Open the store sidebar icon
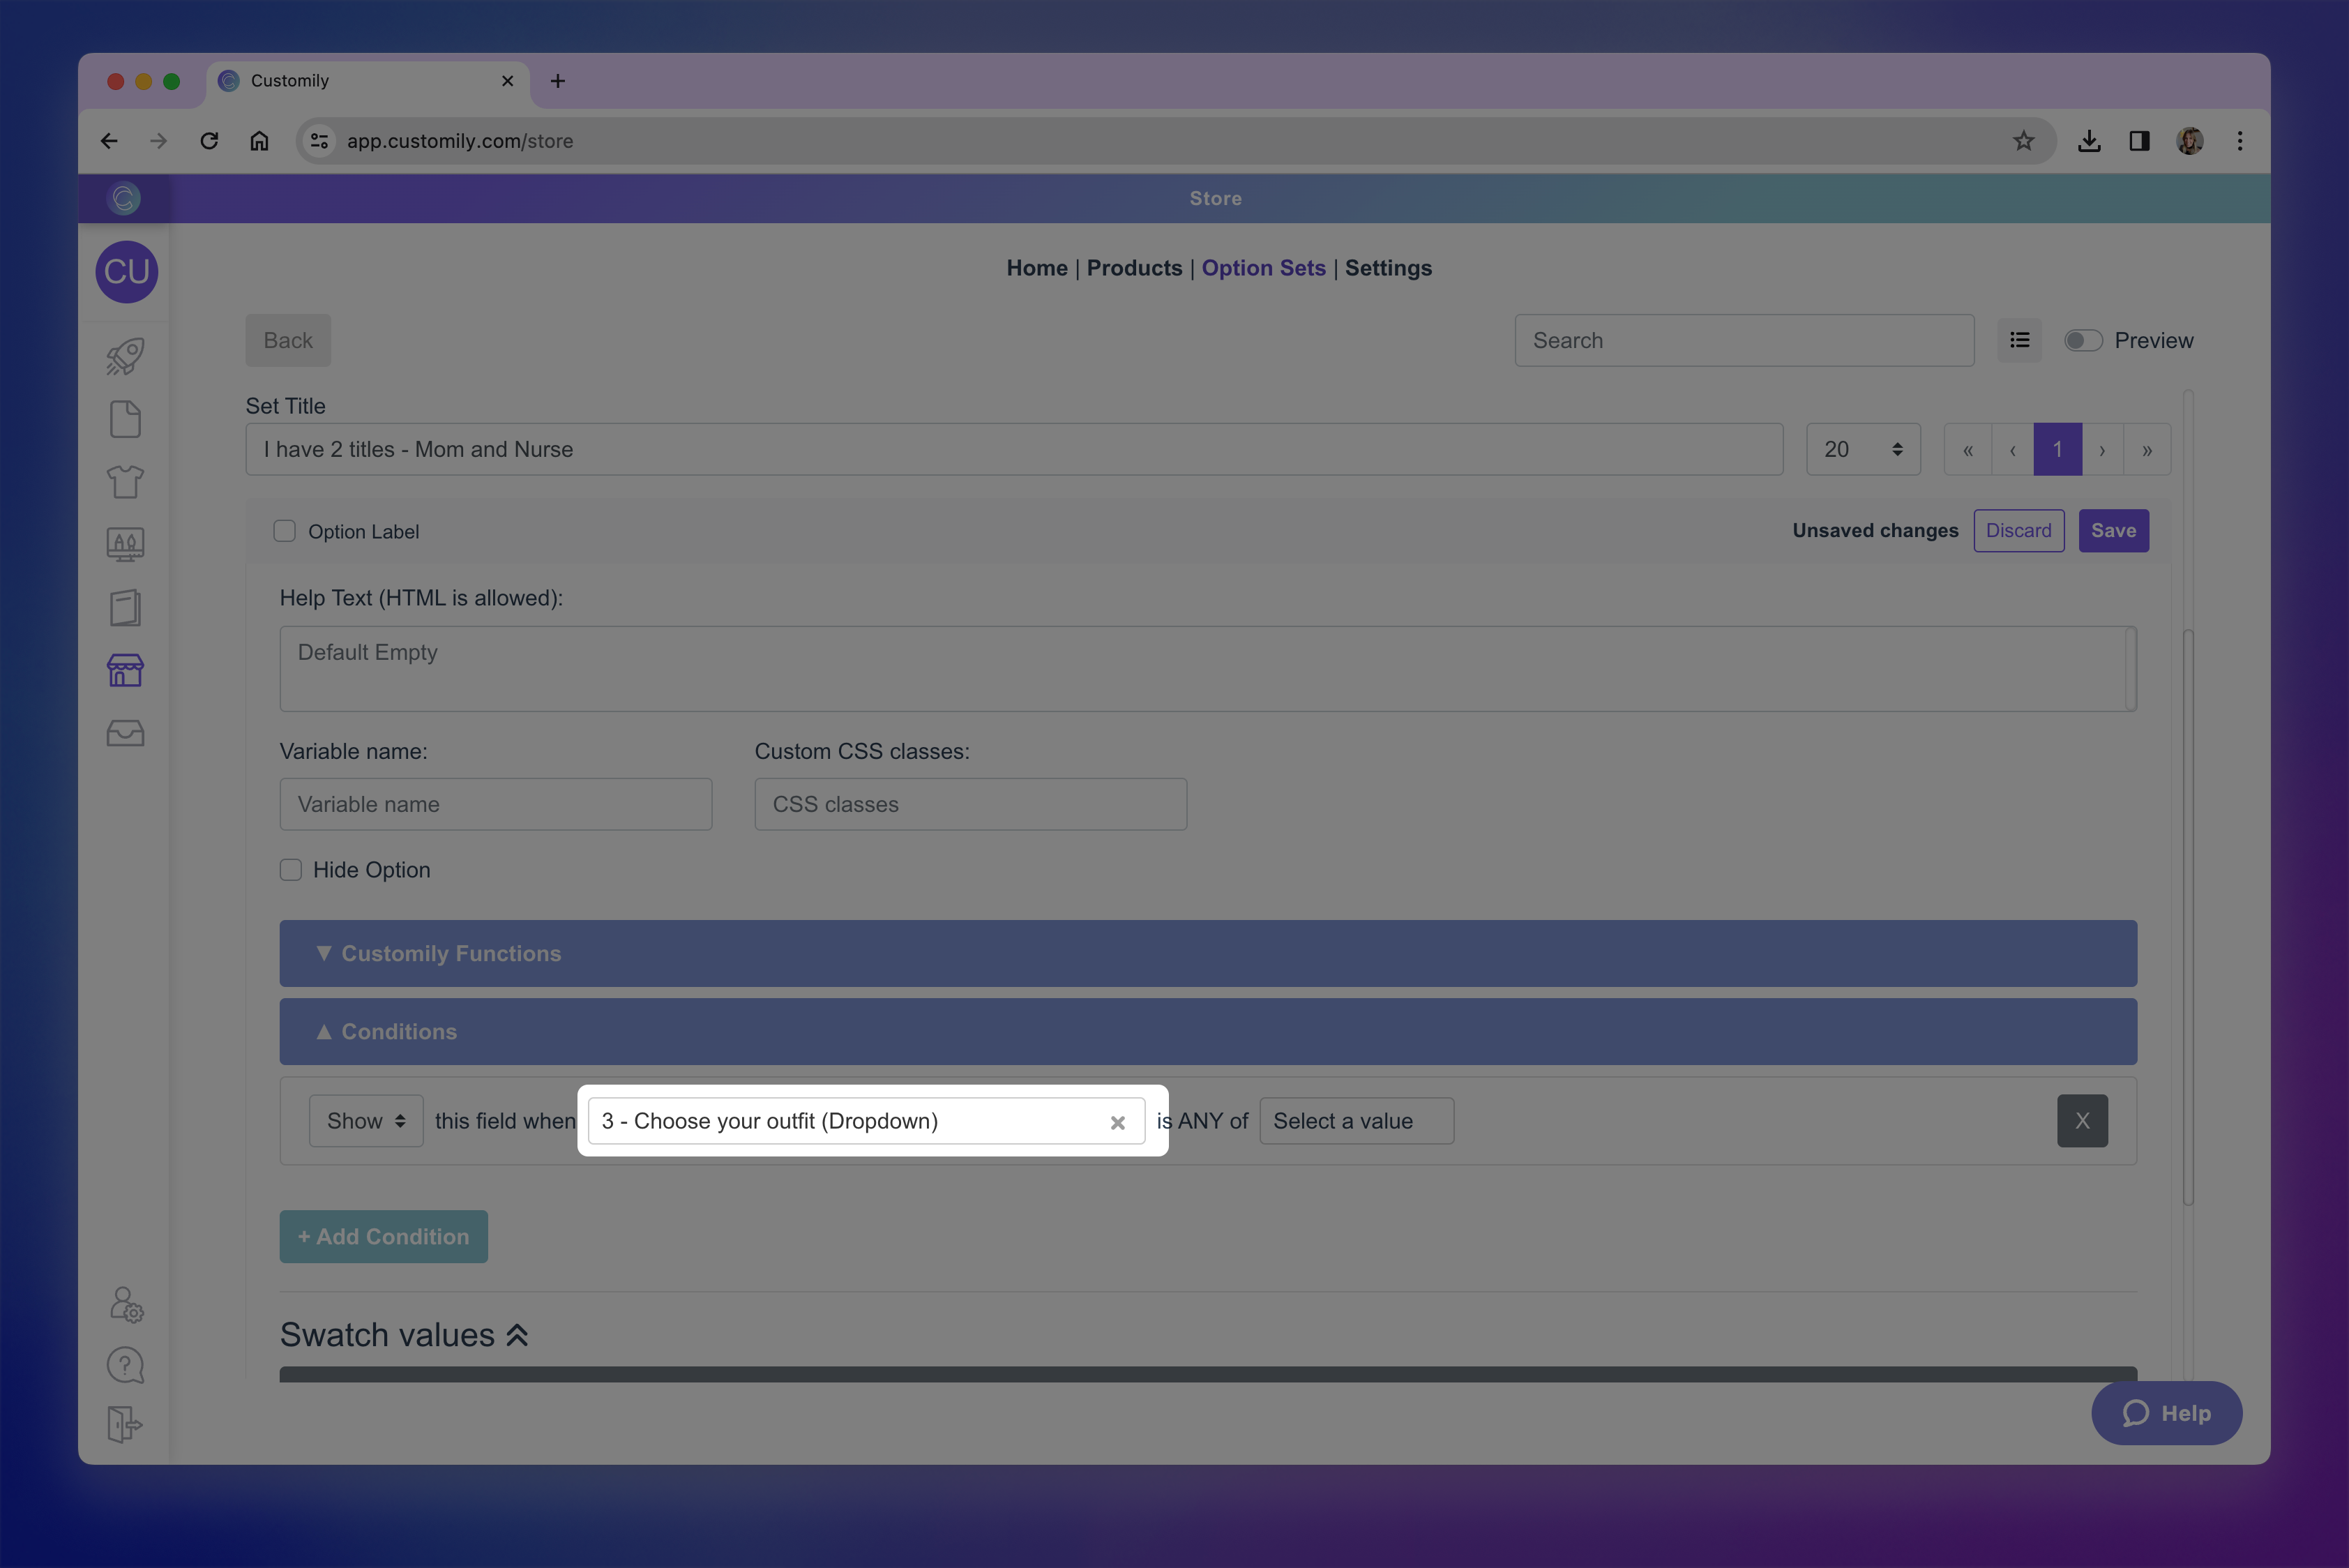 pyautogui.click(x=125, y=670)
